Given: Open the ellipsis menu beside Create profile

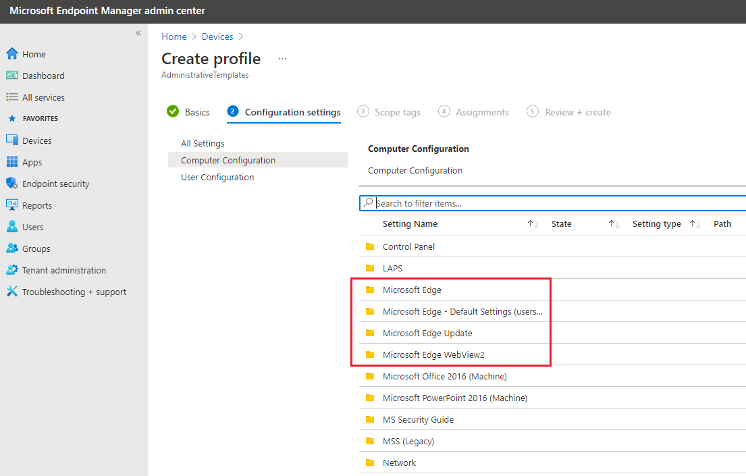Looking at the screenshot, I should [x=282, y=59].
